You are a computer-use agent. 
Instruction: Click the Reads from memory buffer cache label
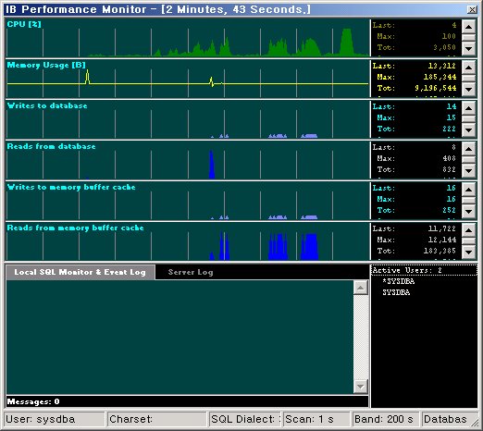tap(75, 228)
